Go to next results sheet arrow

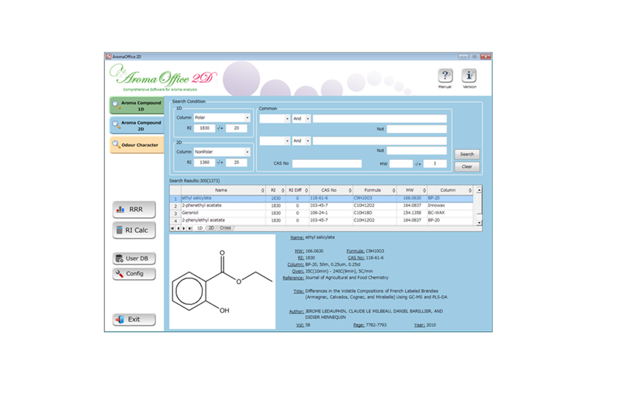tap(184, 228)
